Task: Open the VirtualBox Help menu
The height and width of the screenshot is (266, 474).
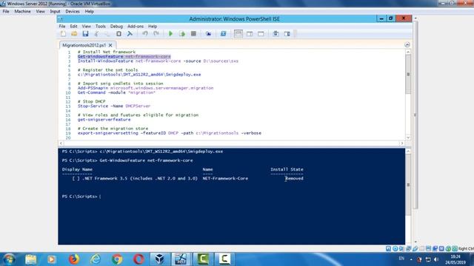Action: tap(89, 12)
